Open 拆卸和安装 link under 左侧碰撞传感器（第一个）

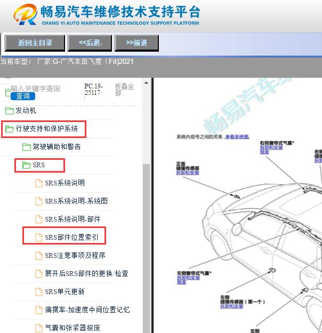pos(232,306)
